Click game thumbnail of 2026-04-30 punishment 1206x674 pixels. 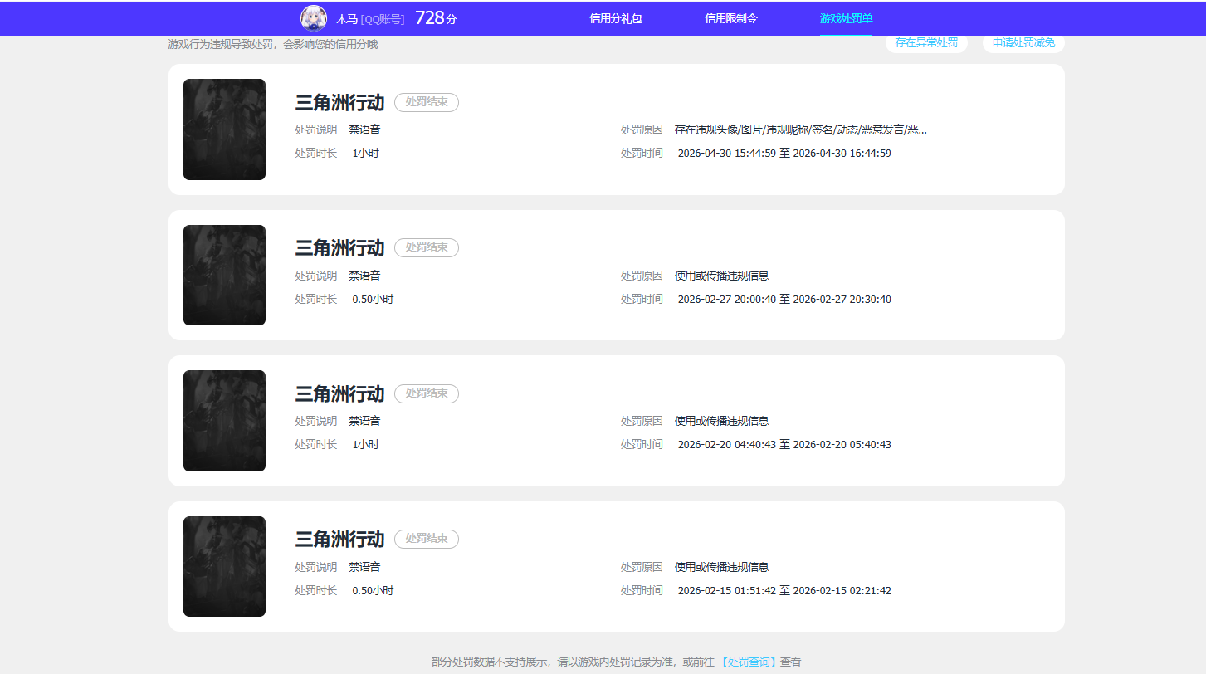tap(224, 129)
